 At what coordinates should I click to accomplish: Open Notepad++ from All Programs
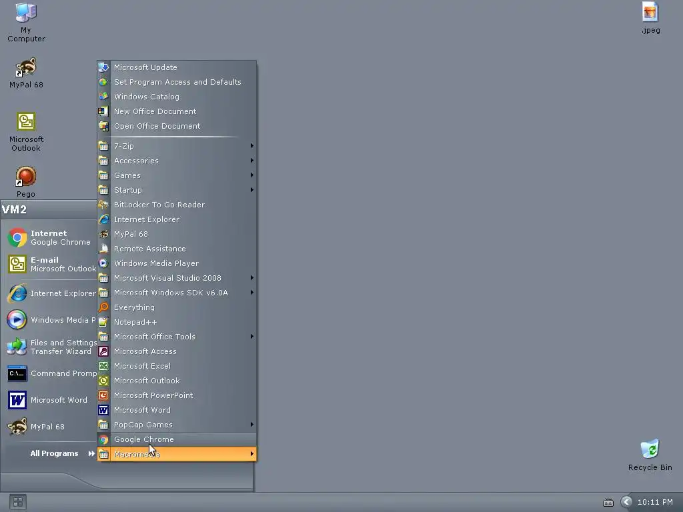pos(176,322)
